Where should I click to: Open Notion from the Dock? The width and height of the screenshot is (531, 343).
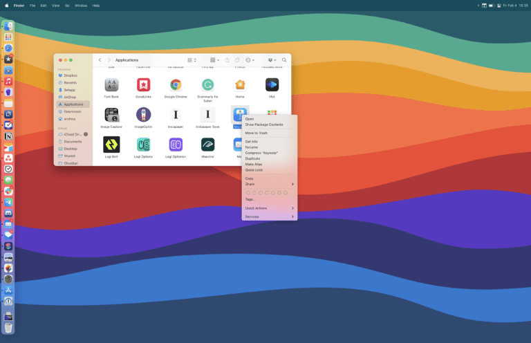click(8, 136)
